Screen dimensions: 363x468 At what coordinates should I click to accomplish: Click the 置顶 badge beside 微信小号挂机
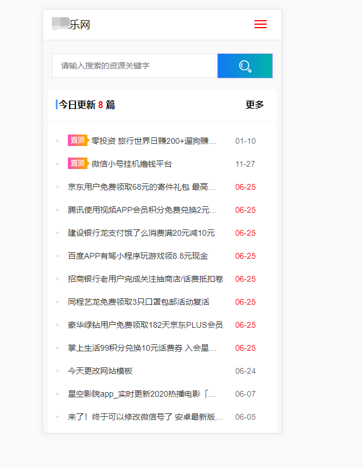pyautogui.click(x=78, y=163)
